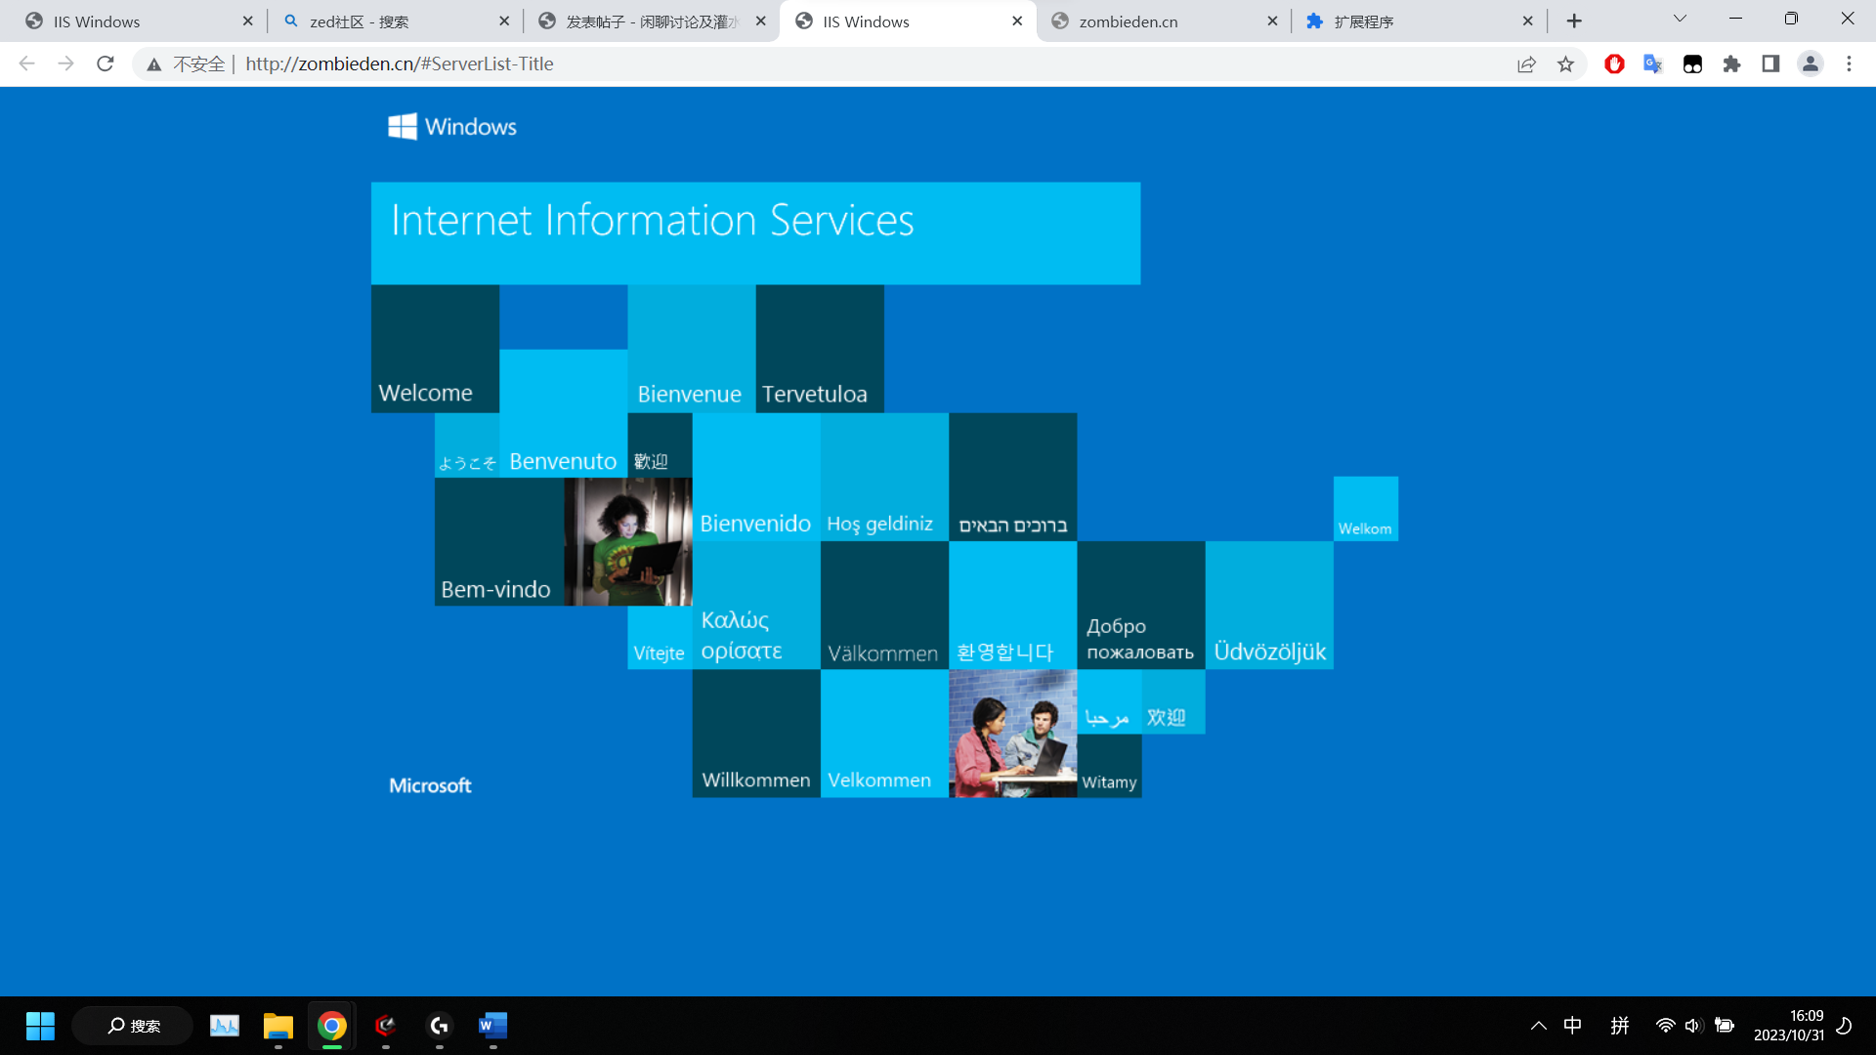Image resolution: width=1876 pixels, height=1055 pixels.
Task: Open the Extensions puzzle piece menu
Action: point(1731,64)
